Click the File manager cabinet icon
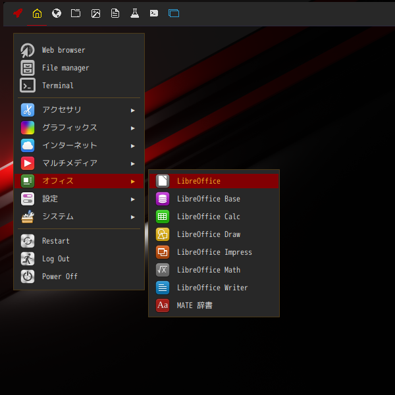The height and width of the screenshot is (395, 395). click(x=28, y=68)
